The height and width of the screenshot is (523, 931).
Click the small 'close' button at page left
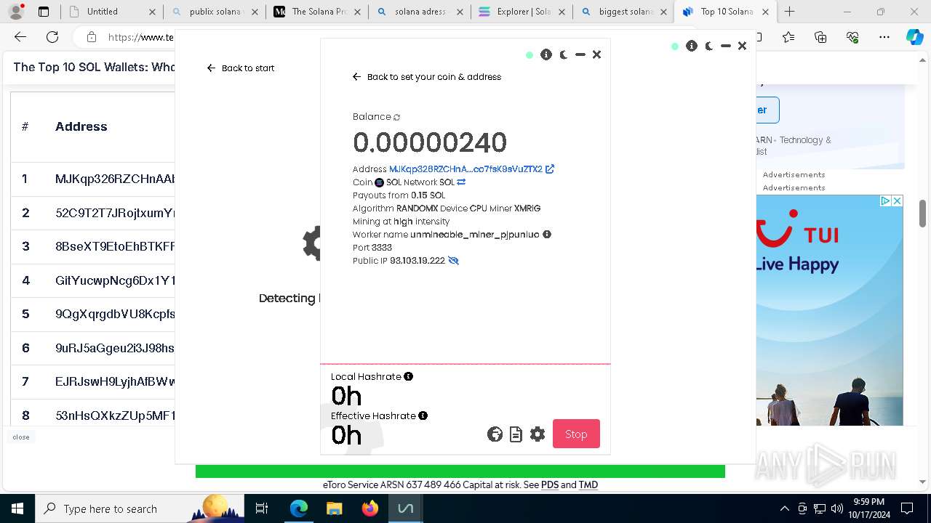(x=21, y=437)
